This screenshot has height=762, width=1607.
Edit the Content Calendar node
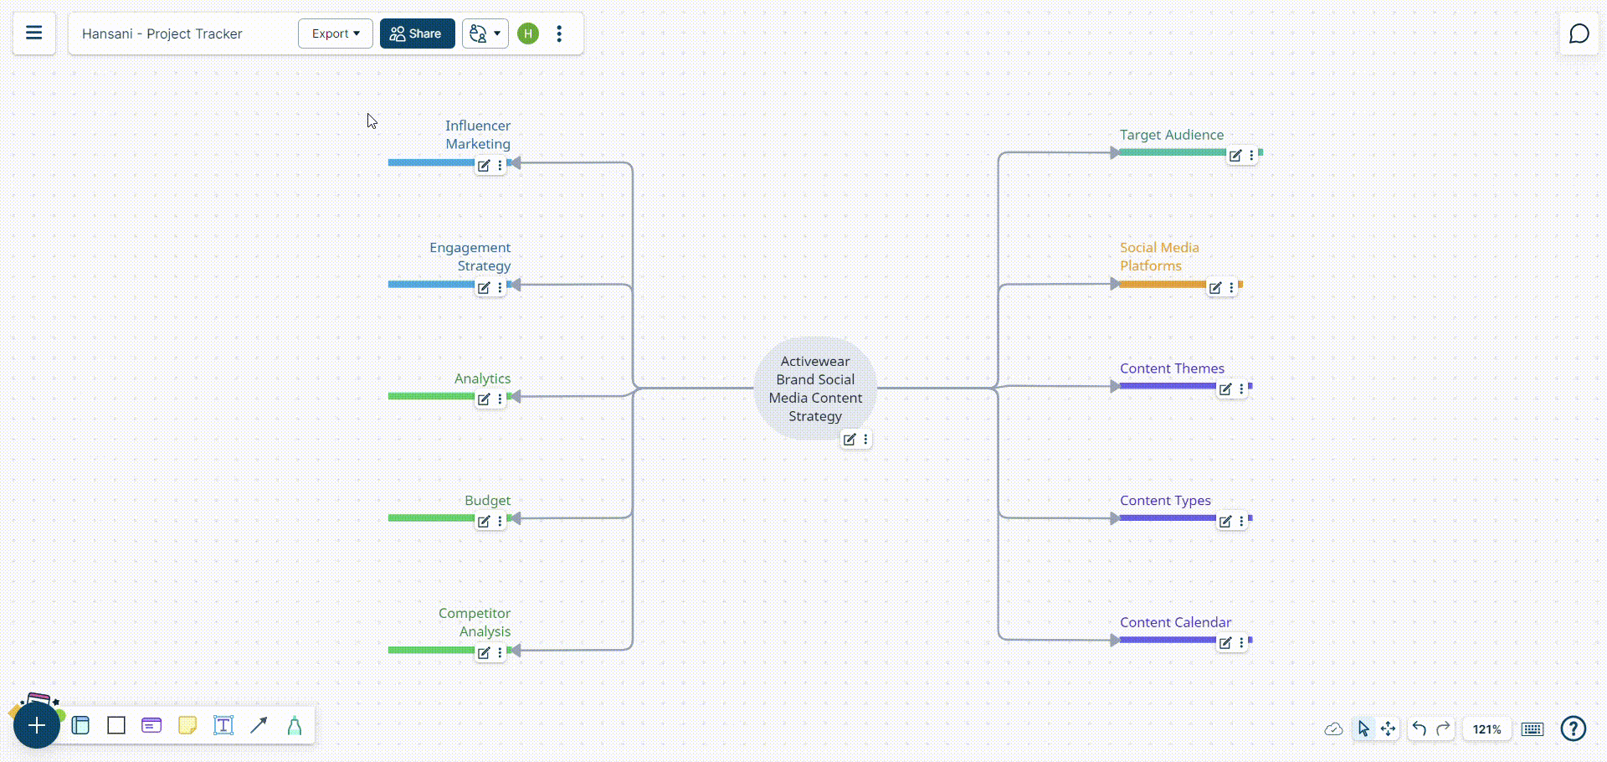(x=1225, y=643)
